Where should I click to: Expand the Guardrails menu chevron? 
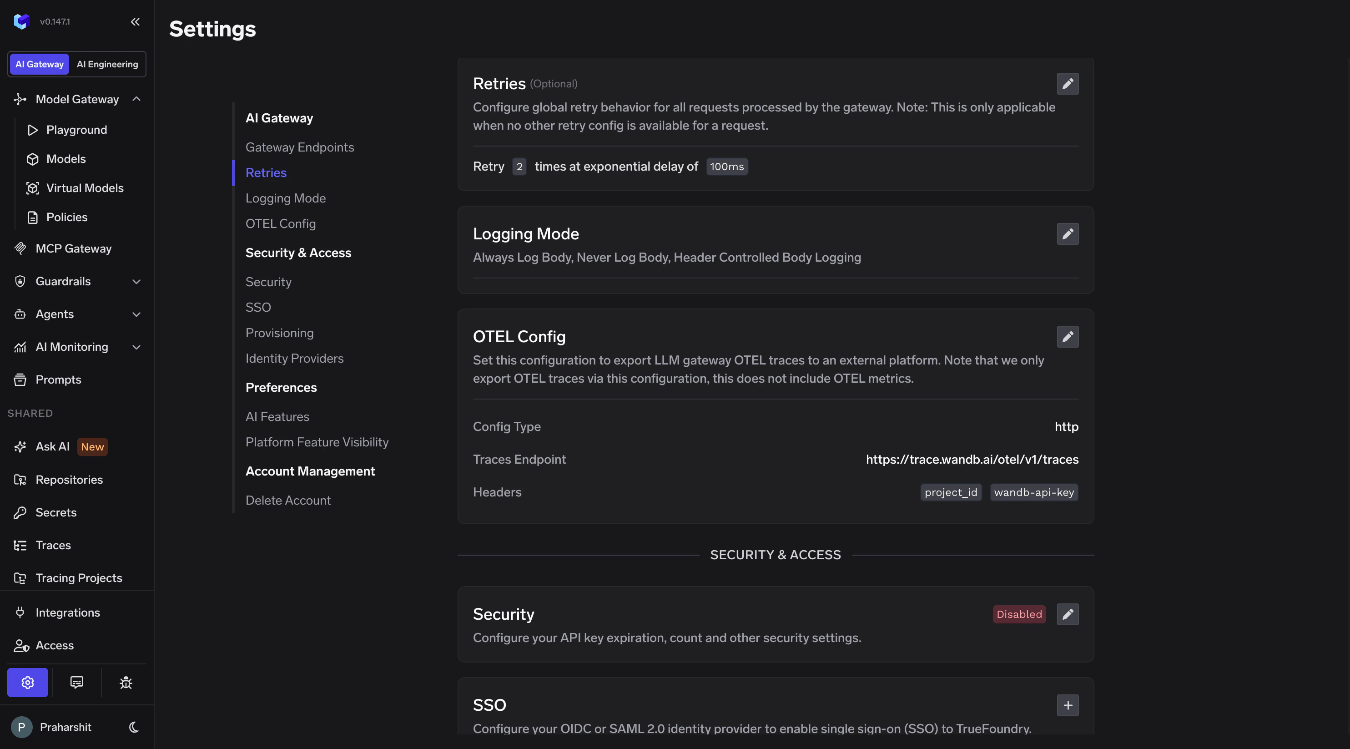136,282
